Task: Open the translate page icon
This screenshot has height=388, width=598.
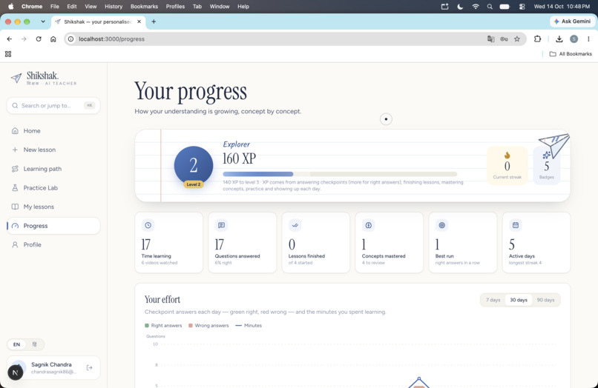Action: [x=491, y=39]
